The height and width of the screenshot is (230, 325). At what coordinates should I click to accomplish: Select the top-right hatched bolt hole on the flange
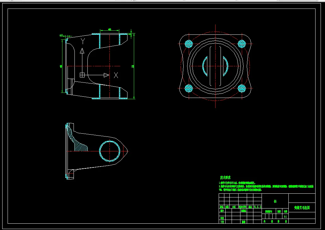242,44
